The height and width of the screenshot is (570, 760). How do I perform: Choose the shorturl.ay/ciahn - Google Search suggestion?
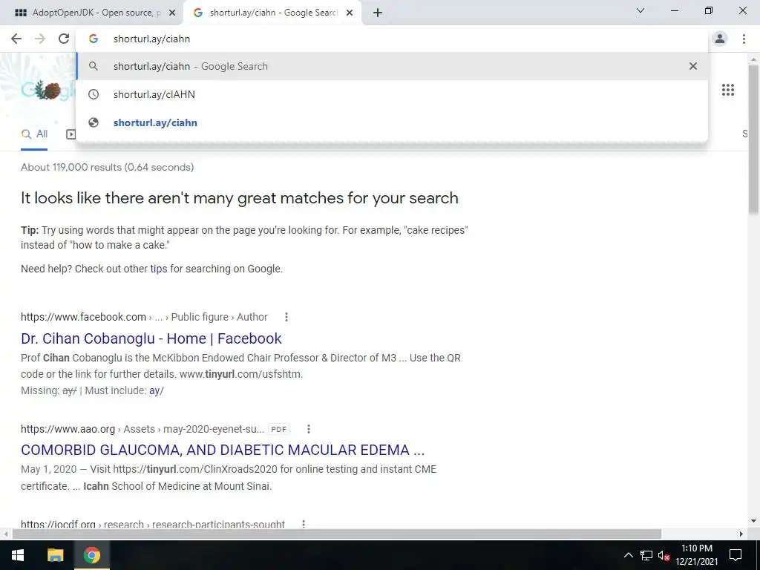(x=392, y=66)
